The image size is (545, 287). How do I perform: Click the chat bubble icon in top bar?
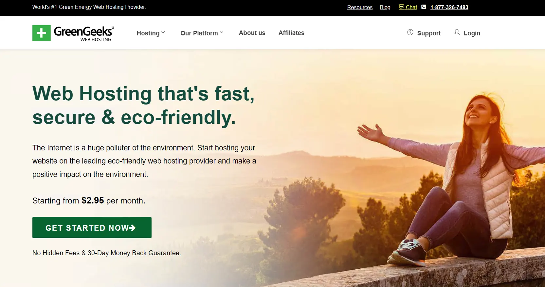(402, 7)
